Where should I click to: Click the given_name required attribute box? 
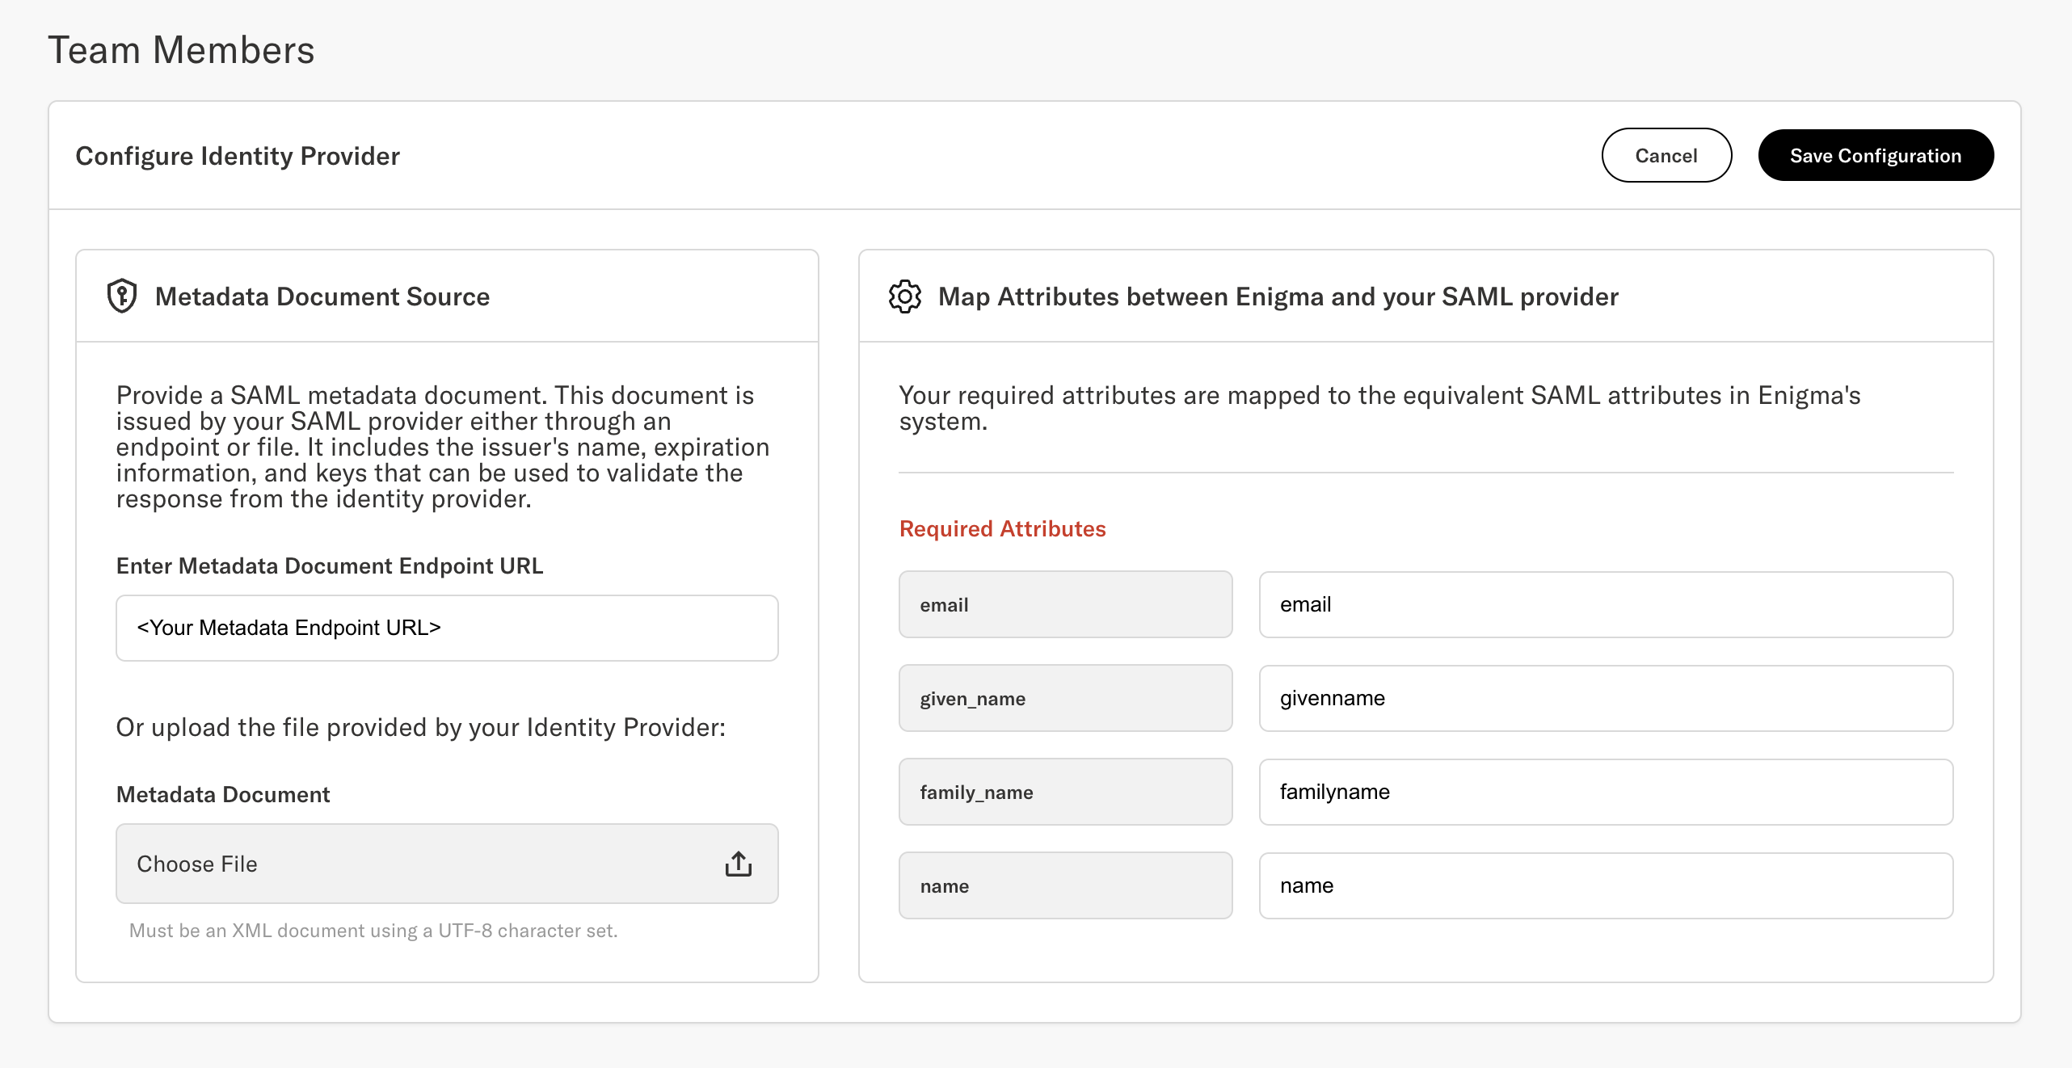1065,698
